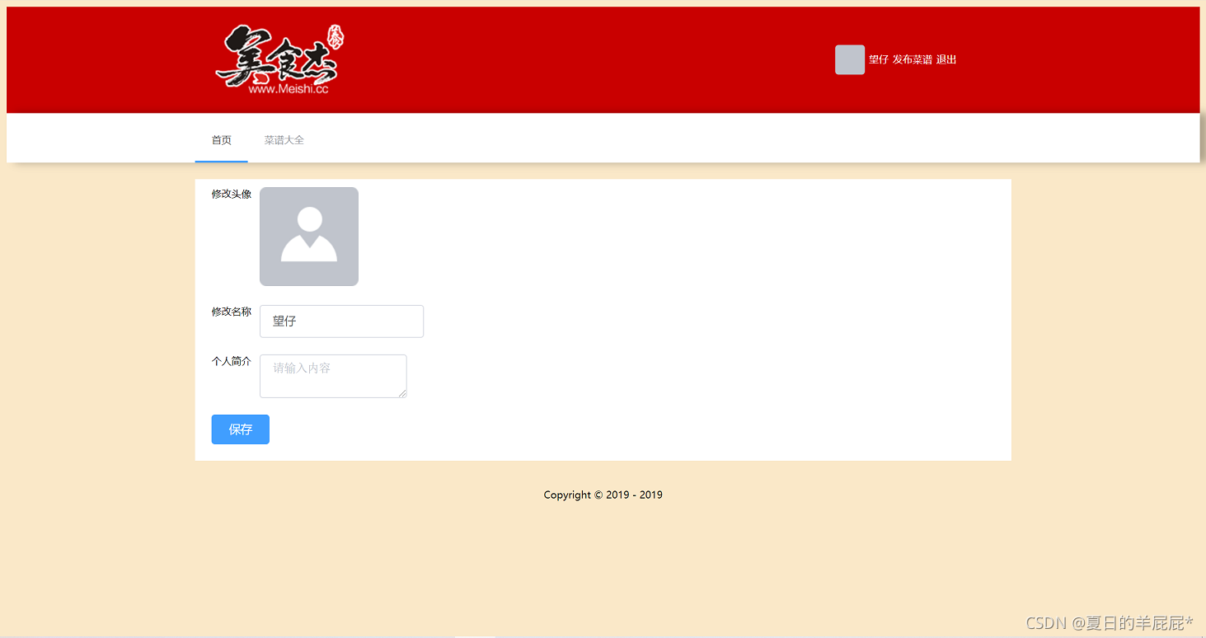Open the small user avatar in header

coord(850,59)
